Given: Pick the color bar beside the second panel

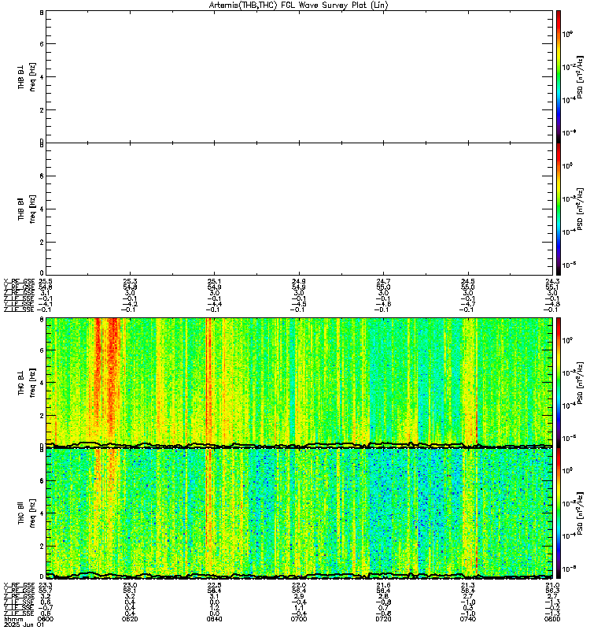Looking at the screenshot, I should click(x=559, y=207).
